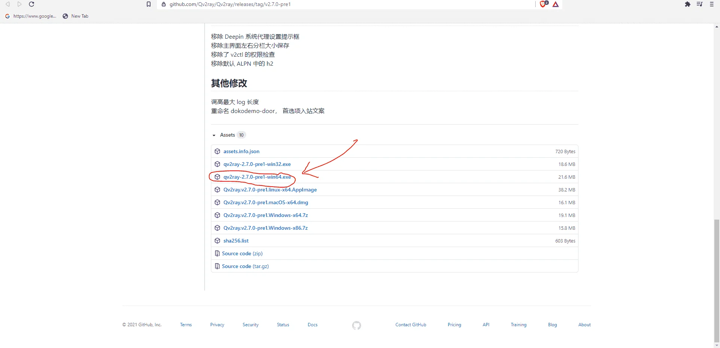The height and width of the screenshot is (348, 720).
Task: Click package icon beside win64.exe asset
Action: [217, 177]
